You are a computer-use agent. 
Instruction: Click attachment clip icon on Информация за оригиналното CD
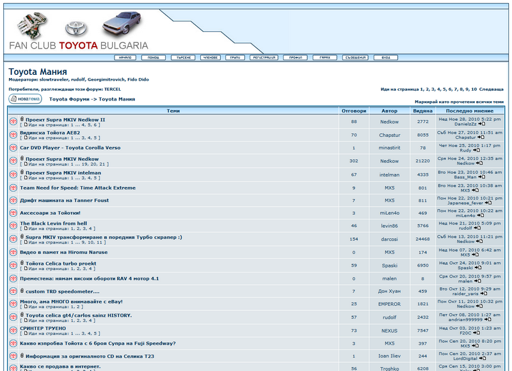(x=22, y=356)
